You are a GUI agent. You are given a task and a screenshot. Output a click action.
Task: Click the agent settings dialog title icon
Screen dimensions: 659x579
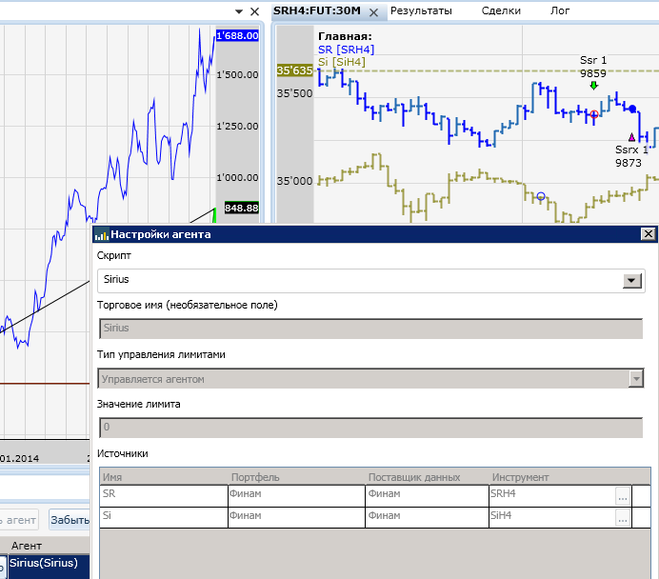coord(102,234)
